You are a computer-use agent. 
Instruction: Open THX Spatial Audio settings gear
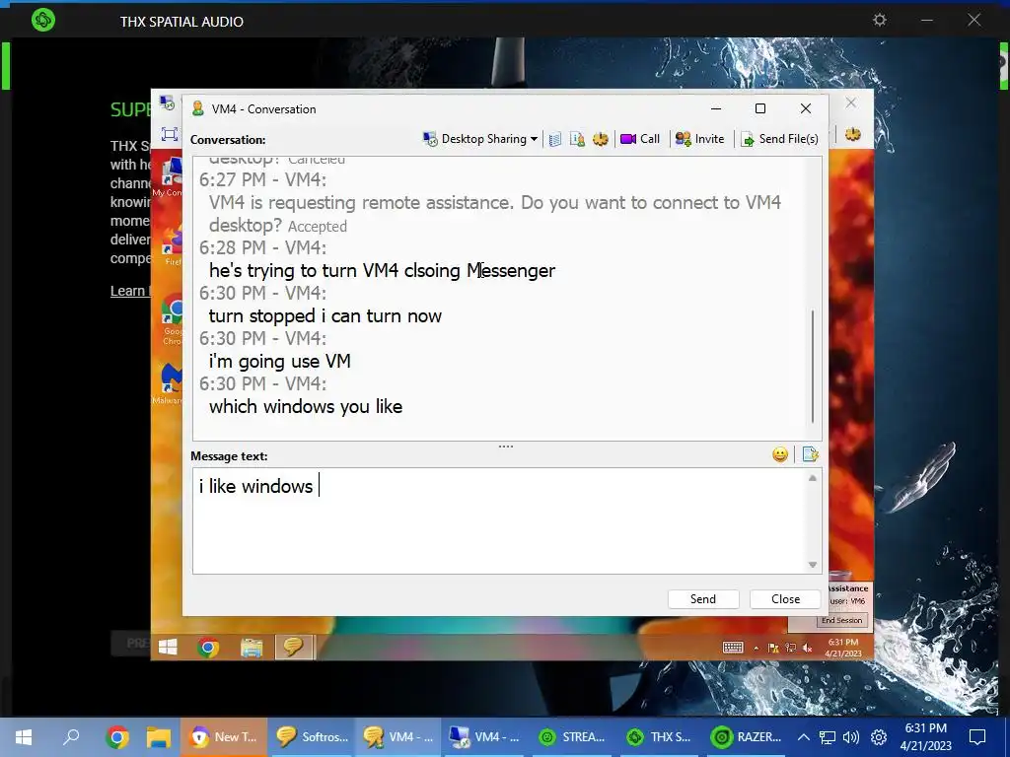click(879, 20)
